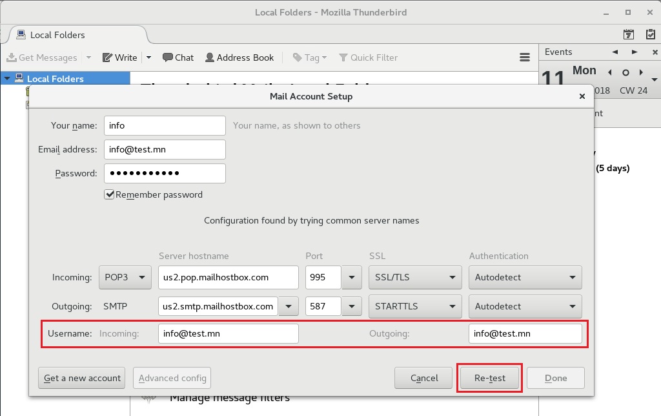This screenshot has height=416, width=661.
Task: Click the Get Messages toolbar button
Action: point(42,57)
